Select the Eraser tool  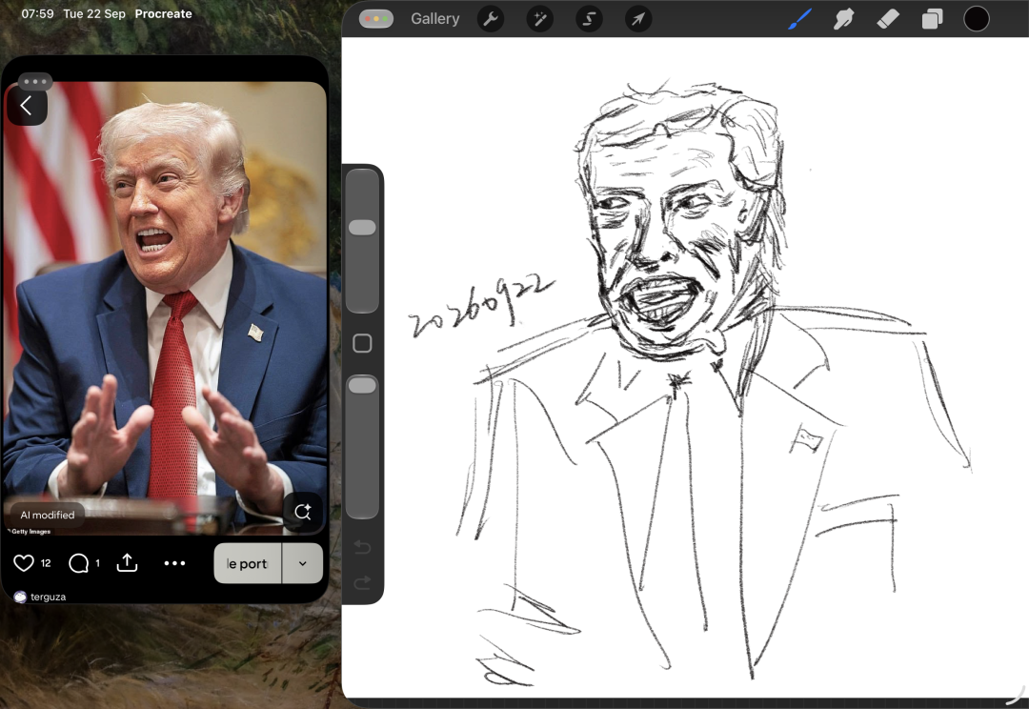click(888, 19)
